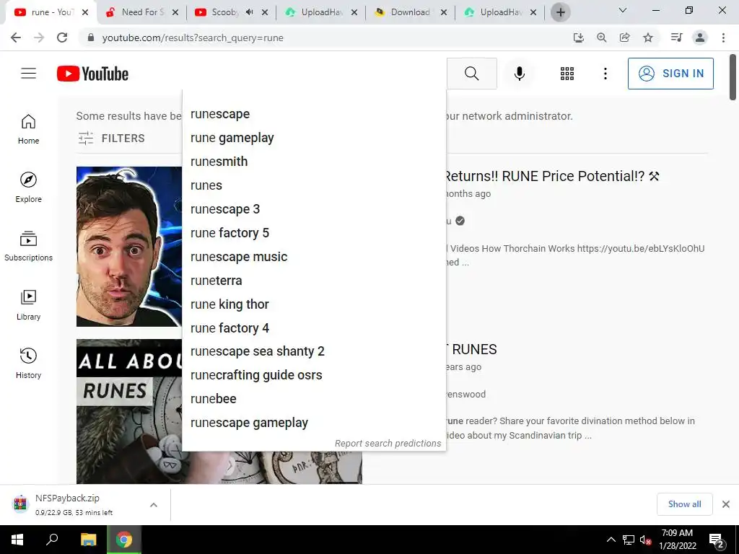Open the tab search chevron
Screen dimensions: 739x554
click(623, 10)
